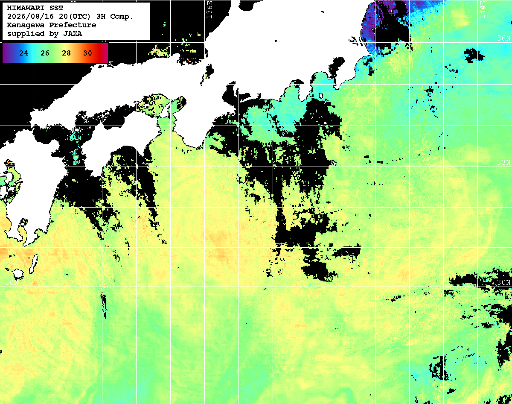
Task: Select the Kanagawa Prefecture label
Action: tap(52, 25)
